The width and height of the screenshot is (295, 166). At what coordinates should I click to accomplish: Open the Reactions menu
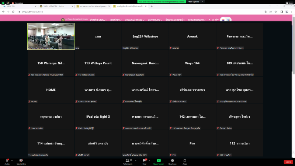[172, 161]
